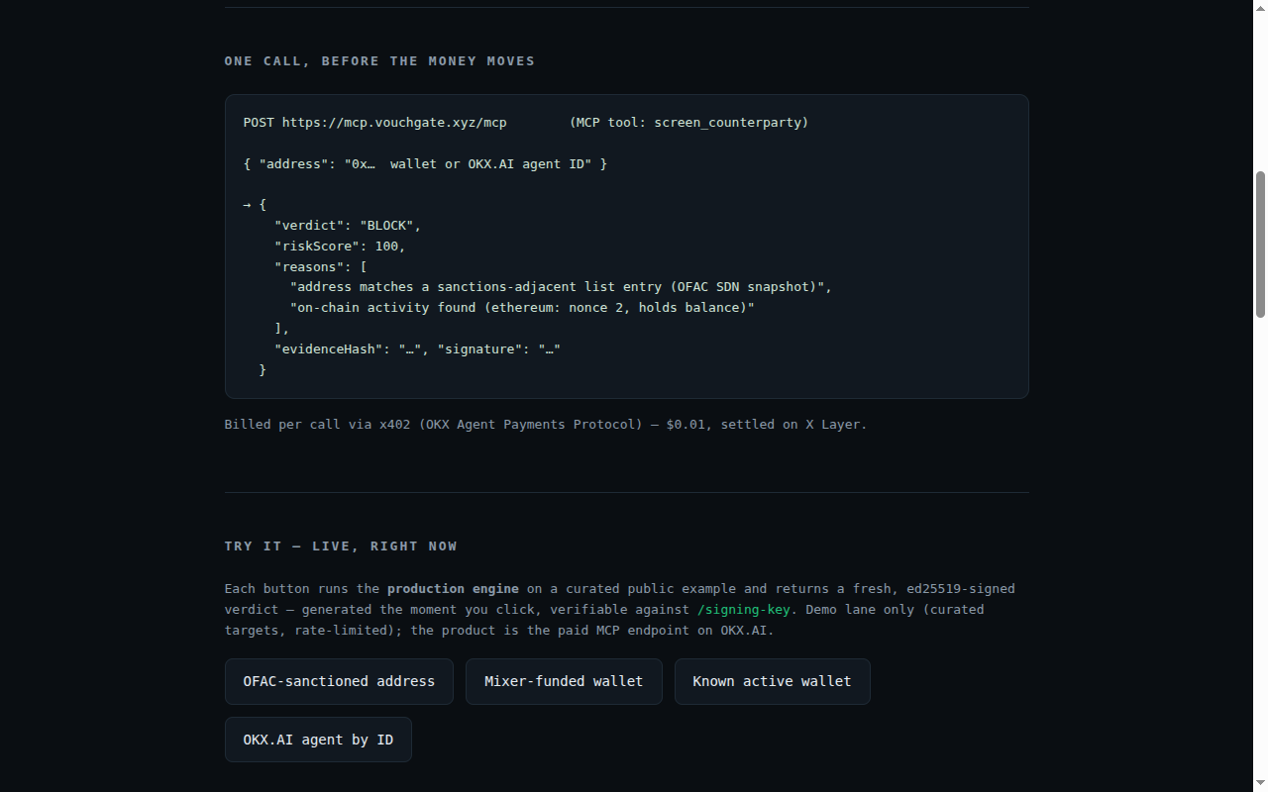Screen dimensions: 1268x792
Task: Click the "riskScore": 100 line
Action: click(340, 246)
